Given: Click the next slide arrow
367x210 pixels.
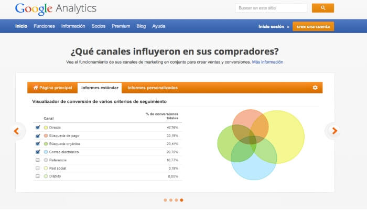Looking at the screenshot, I should (x=334, y=131).
